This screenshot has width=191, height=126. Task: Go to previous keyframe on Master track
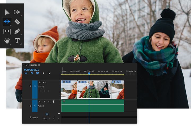point(49,119)
